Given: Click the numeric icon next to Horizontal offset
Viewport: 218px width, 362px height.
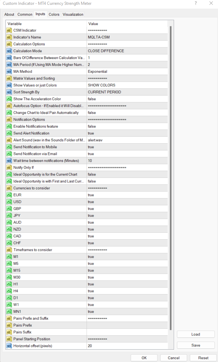Looking at the screenshot, I should tap(9, 346).
